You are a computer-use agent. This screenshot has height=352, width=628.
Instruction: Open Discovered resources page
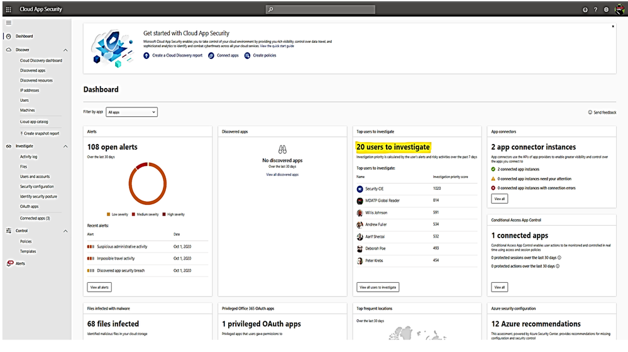click(36, 80)
